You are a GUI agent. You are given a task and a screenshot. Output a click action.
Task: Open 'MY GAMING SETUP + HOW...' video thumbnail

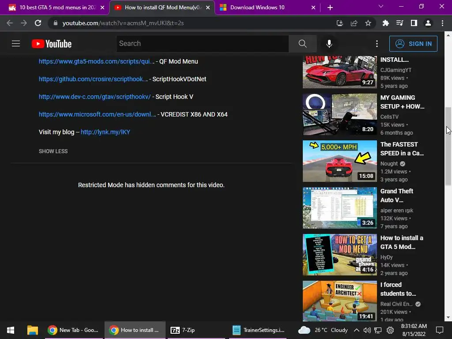click(339, 114)
